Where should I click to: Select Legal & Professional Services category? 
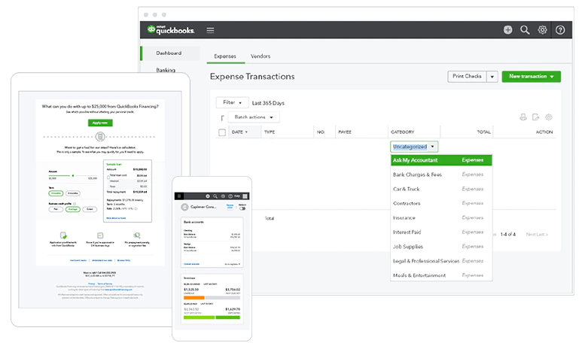coord(441,261)
